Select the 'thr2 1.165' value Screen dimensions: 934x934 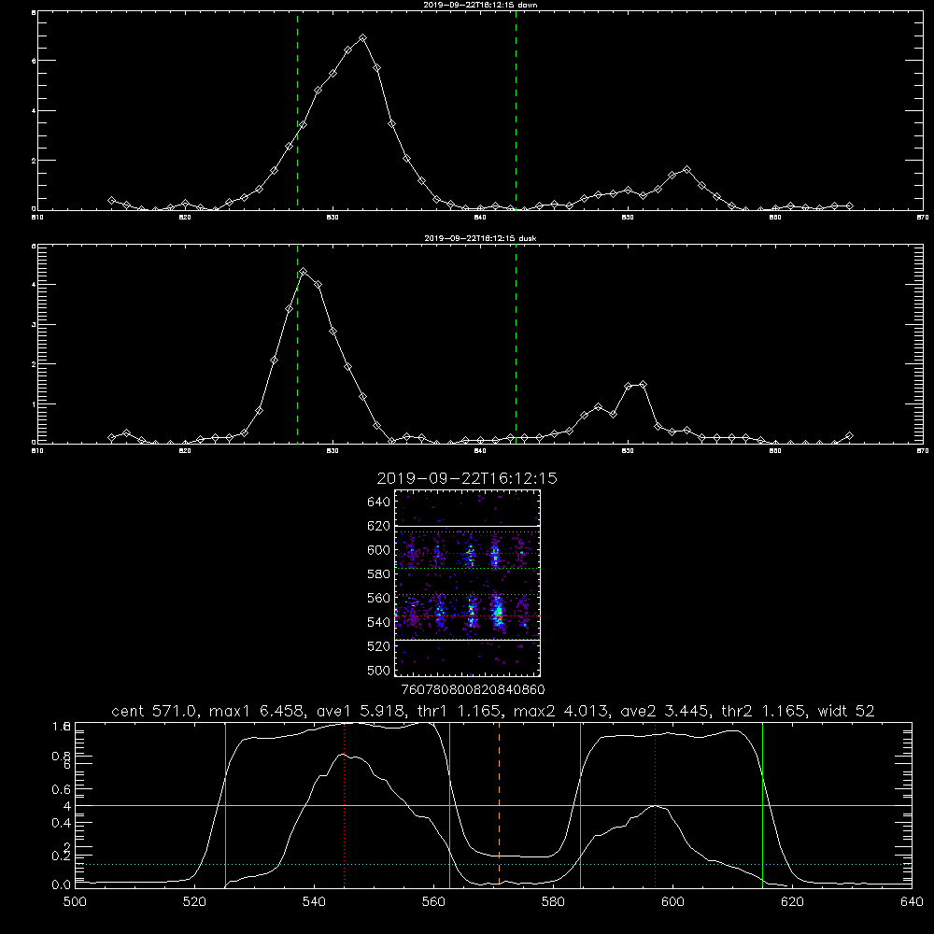(x=763, y=711)
